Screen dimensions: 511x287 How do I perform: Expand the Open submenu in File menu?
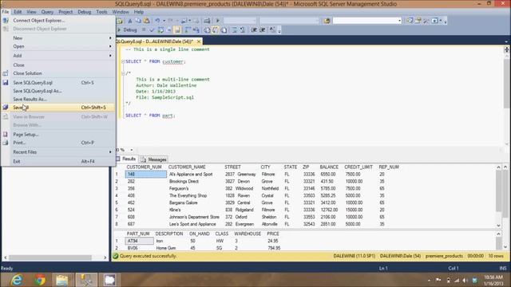pos(58,46)
